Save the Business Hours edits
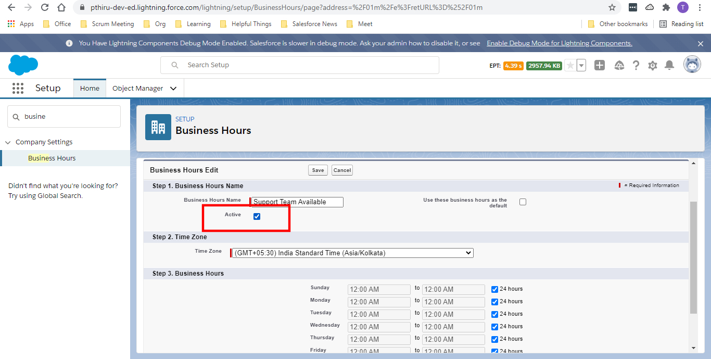The image size is (711, 359). tap(318, 170)
